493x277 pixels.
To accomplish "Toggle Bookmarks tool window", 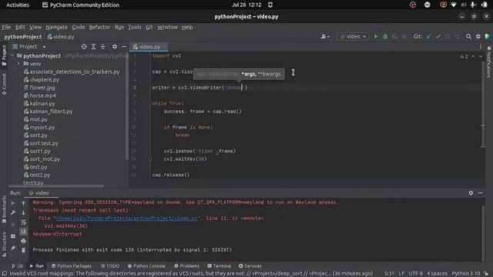I will coord(4,210).
